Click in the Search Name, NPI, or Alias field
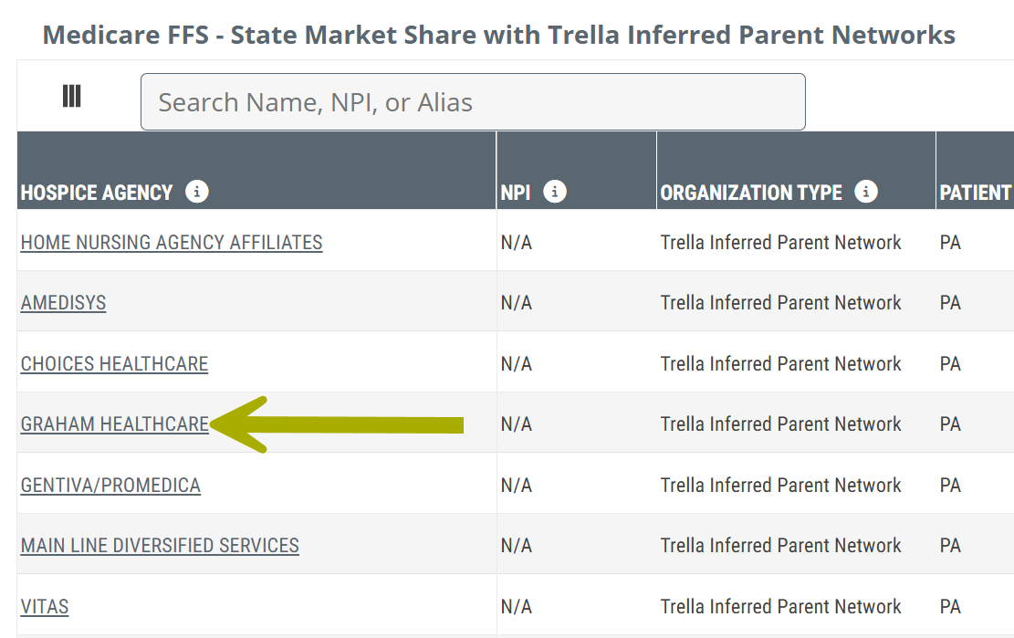This screenshot has height=638, width=1014. tap(473, 102)
